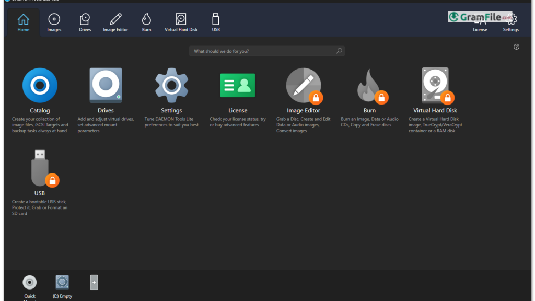
Task: Open the locked USB stick tile
Action: click(40, 168)
